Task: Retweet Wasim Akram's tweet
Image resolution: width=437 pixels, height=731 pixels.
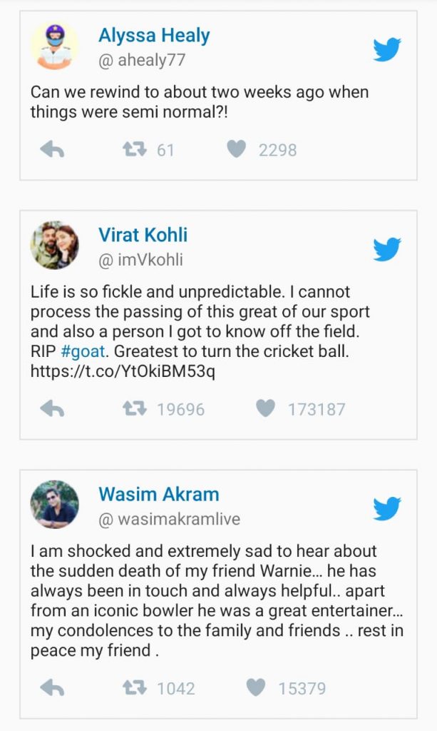Action: [x=135, y=687]
